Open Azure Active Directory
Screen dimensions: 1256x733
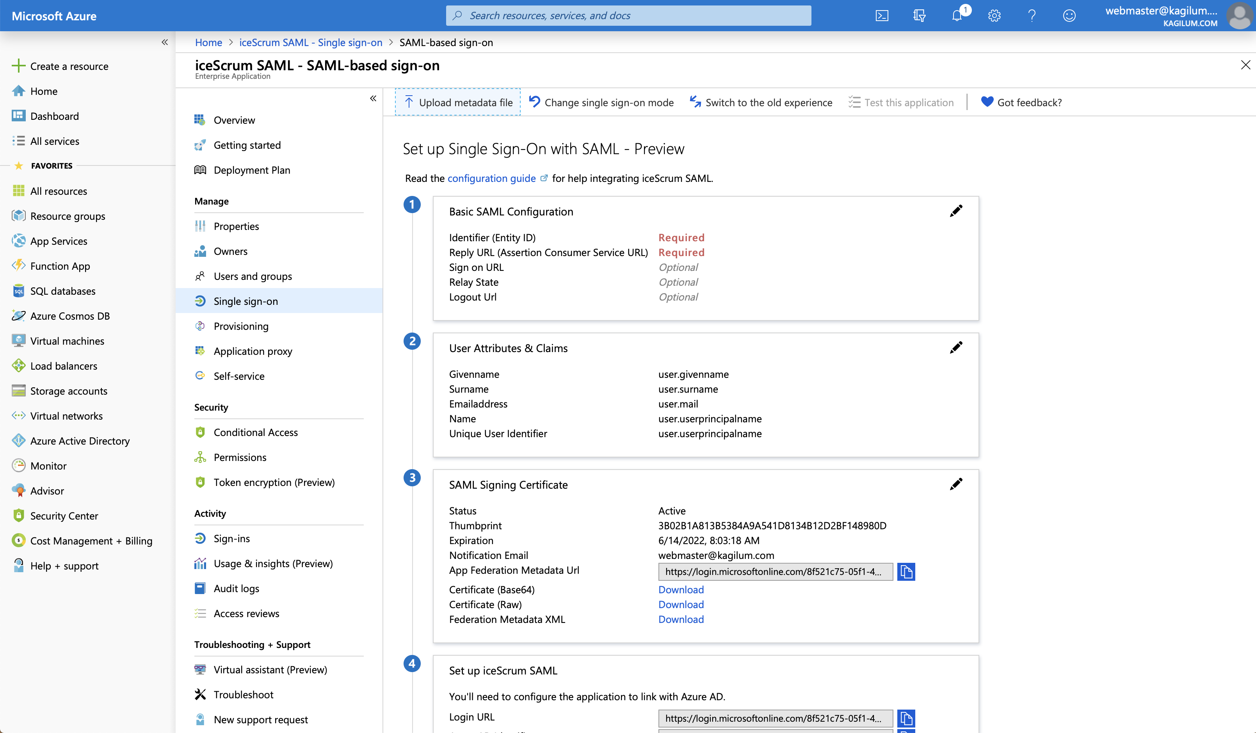coord(71,441)
